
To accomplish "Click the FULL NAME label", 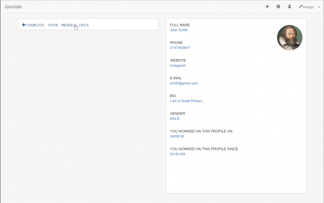I will [x=180, y=25].
